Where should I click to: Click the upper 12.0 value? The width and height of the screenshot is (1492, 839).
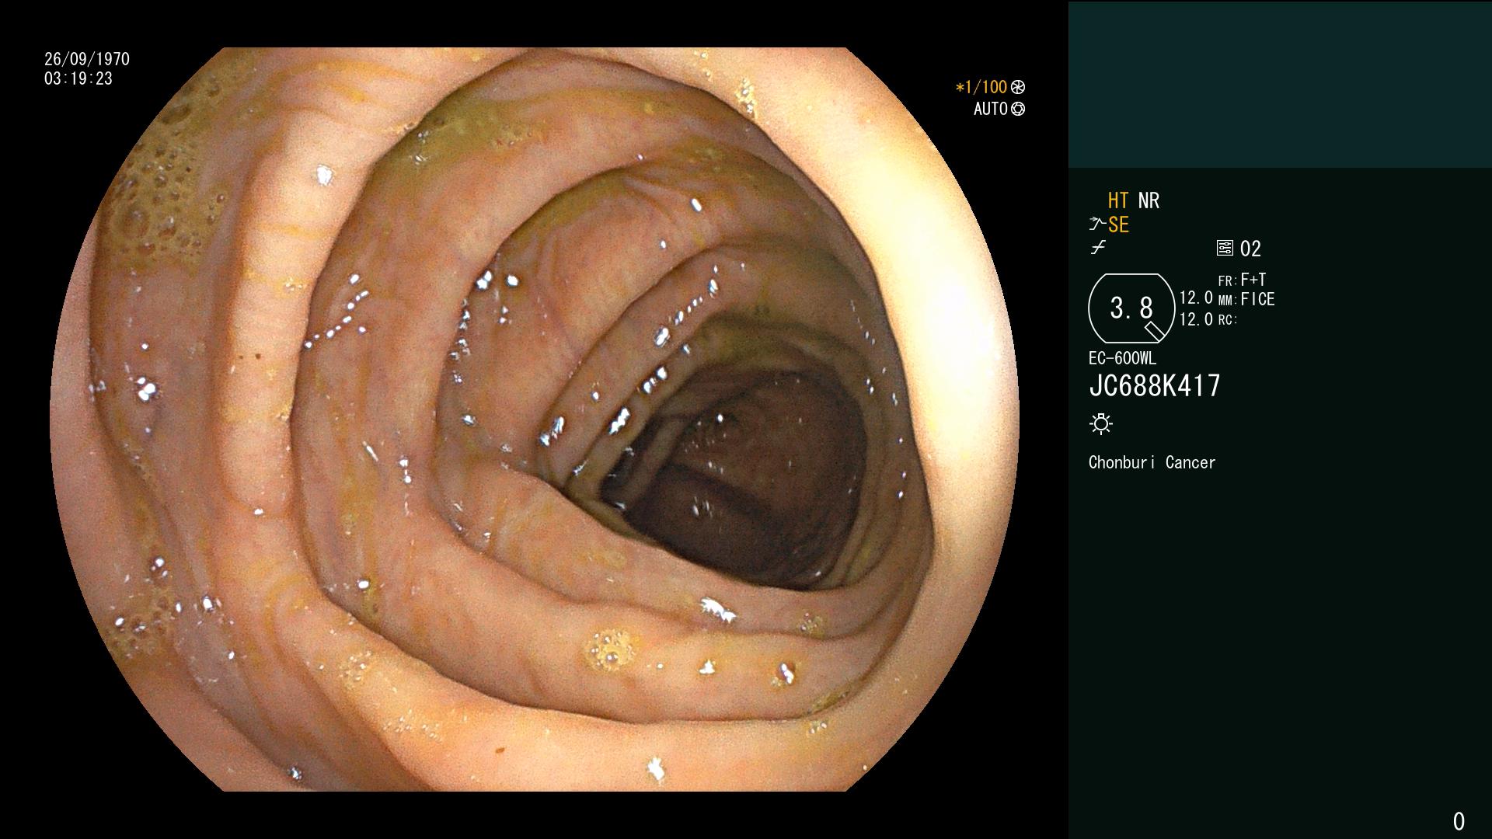(x=1196, y=298)
